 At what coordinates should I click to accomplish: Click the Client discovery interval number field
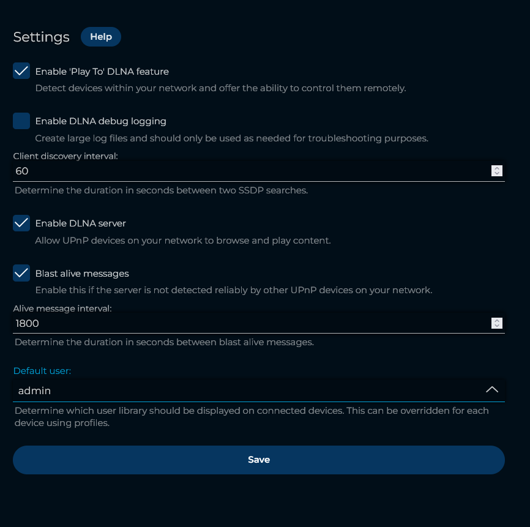click(x=245, y=171)
